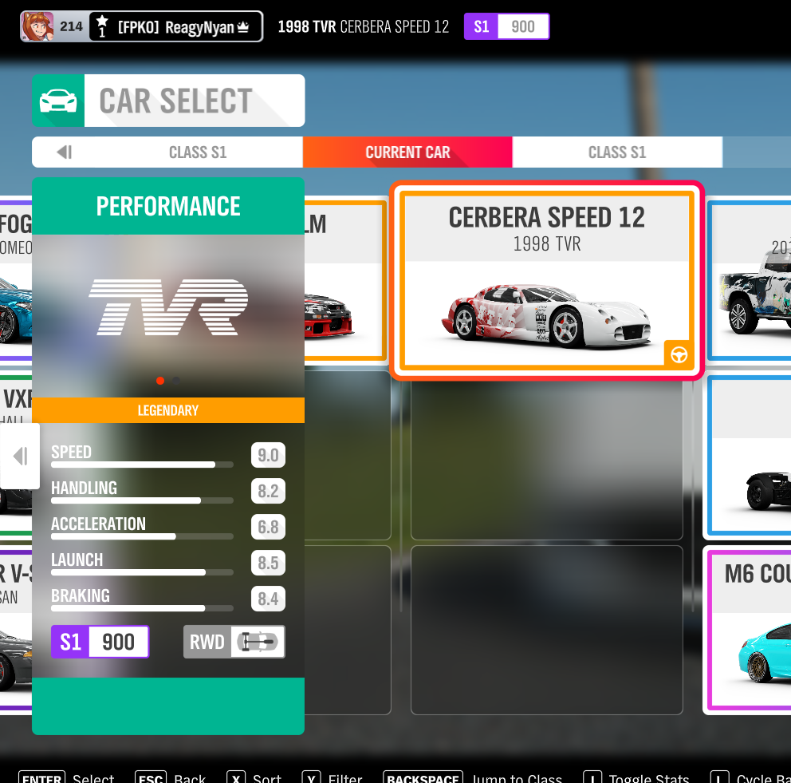
Task: Click the Braking value 8.4
Action: 268,599
